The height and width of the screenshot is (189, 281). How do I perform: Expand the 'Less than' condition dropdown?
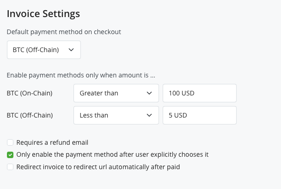tap(116, 115)
